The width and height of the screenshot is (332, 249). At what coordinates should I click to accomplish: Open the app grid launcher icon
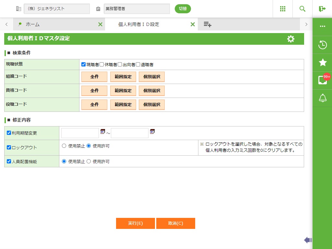click(x=282, y=9)
